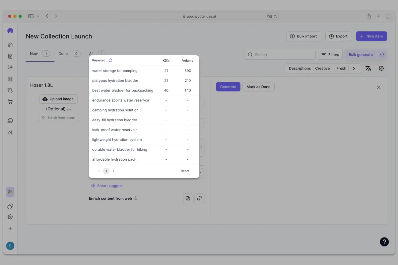Show Safari tab overview
This screenshot has height=265, width=398.
point(388,16)
